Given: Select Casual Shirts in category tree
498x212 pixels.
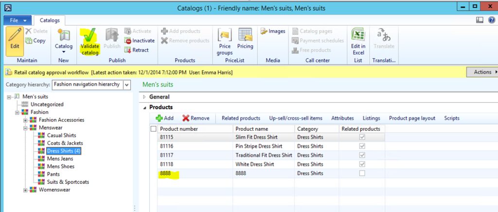Looking at the screenshot, I should click(x=61, y=136).
